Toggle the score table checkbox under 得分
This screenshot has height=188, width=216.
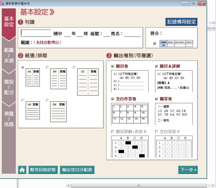tap(155, 44)
